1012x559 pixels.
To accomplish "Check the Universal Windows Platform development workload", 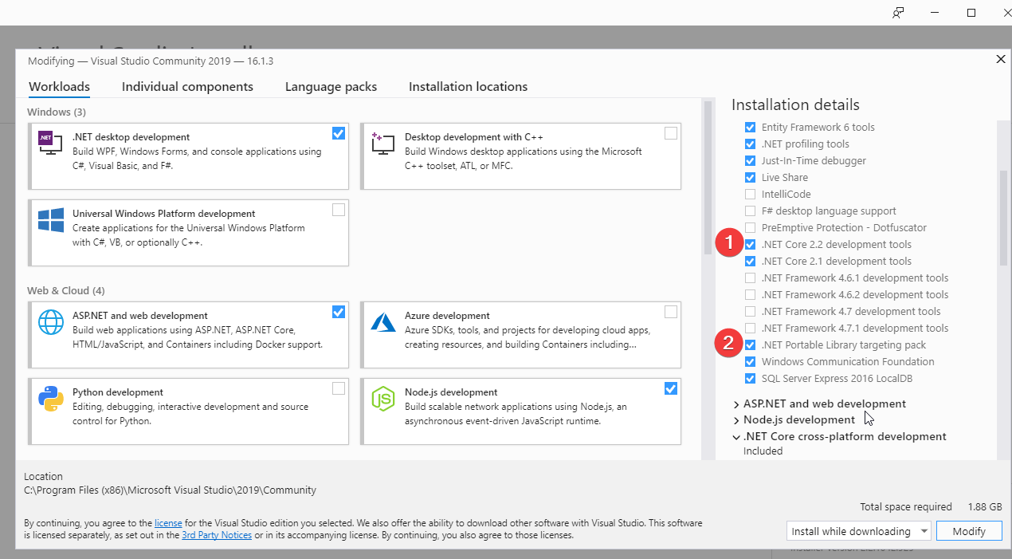I will 339,210.
